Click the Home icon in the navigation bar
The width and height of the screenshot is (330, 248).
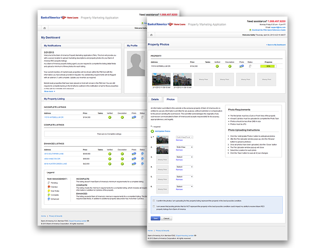click(x=151, y=35)
